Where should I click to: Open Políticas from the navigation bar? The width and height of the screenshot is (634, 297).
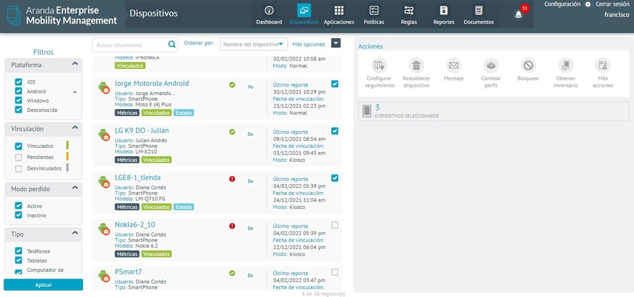pos(374,15)
